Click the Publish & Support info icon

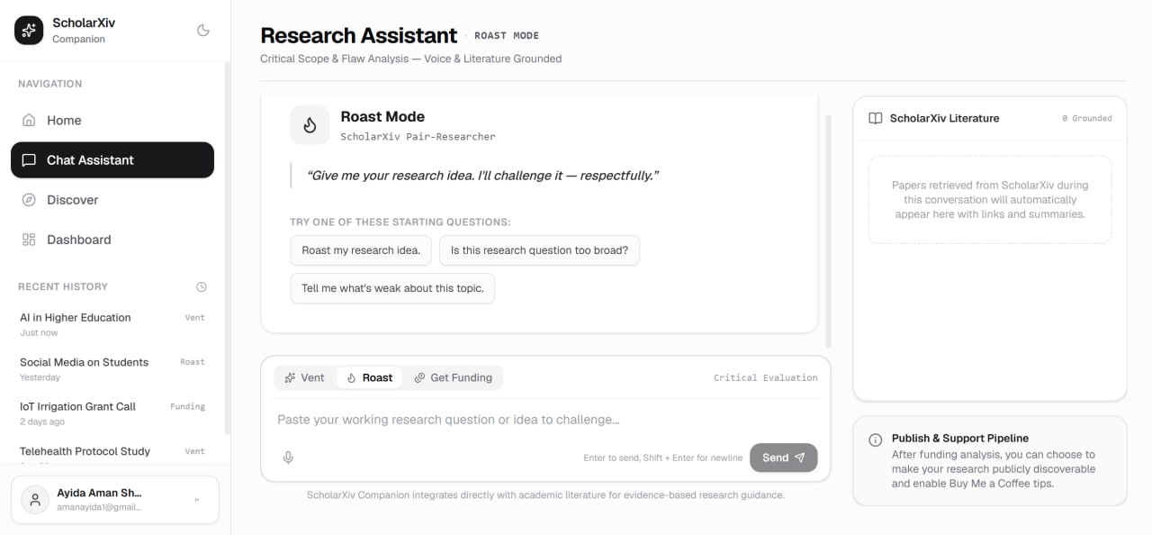tap(876, 440)
